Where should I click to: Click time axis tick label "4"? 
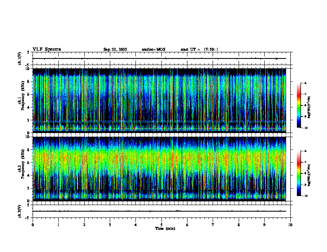coord(136,225)
